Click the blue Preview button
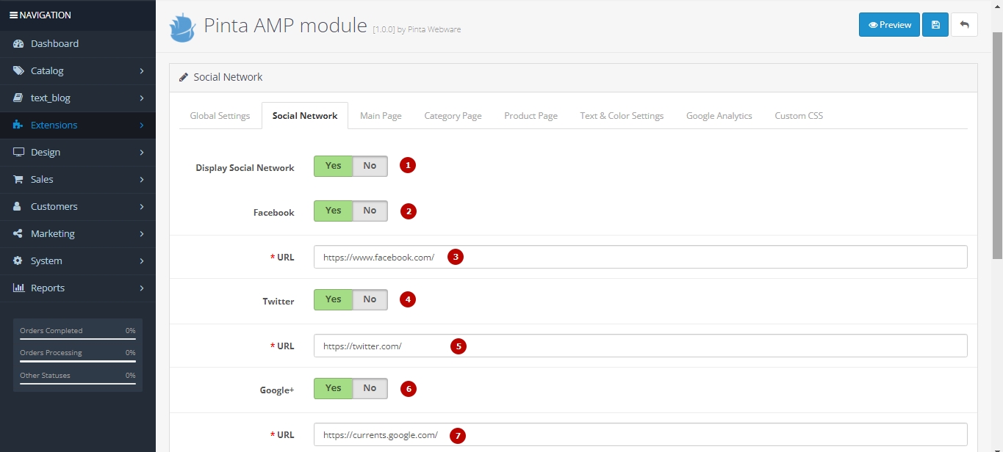 (x=889, y=24)
